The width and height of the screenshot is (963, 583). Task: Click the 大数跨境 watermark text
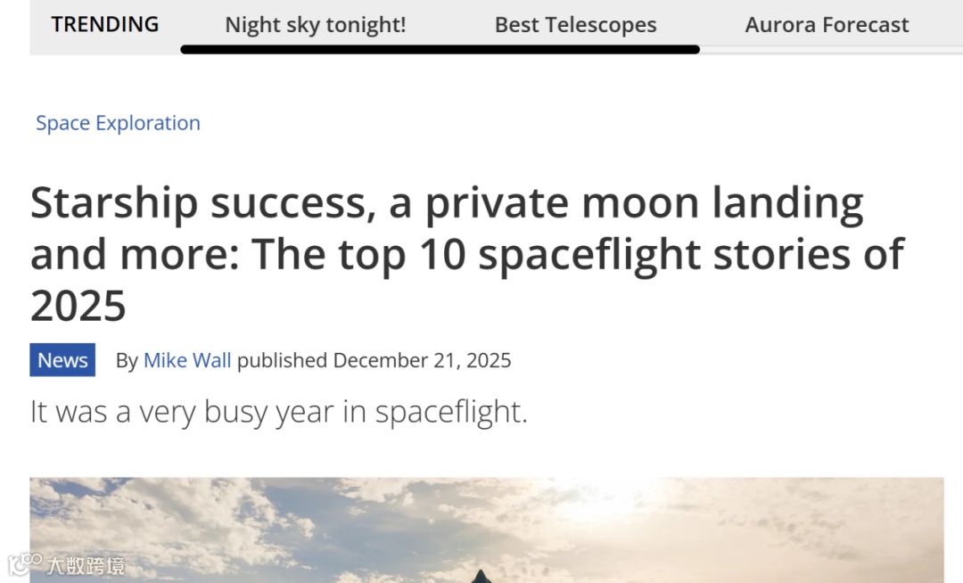(86, 565)
